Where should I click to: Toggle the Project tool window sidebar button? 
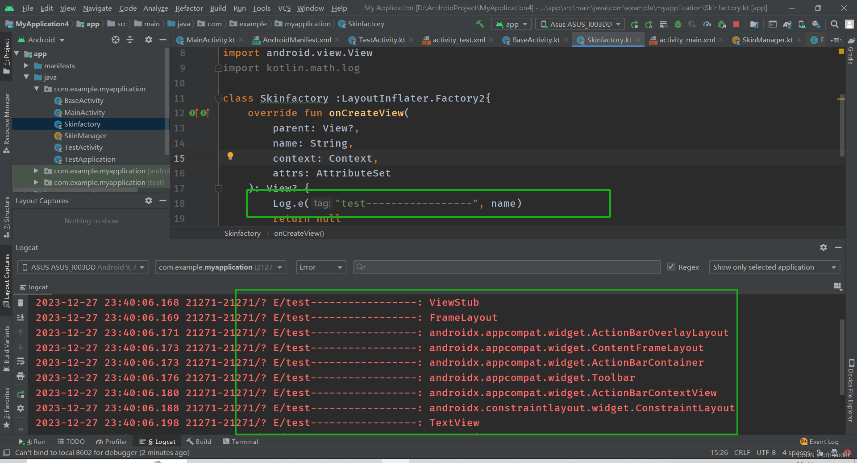(7, 56)
